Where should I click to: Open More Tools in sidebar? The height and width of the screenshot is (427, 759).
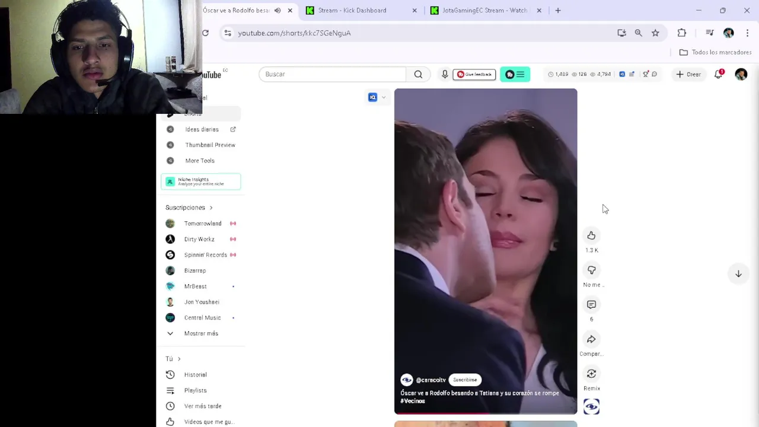click(x=200, y=161)
